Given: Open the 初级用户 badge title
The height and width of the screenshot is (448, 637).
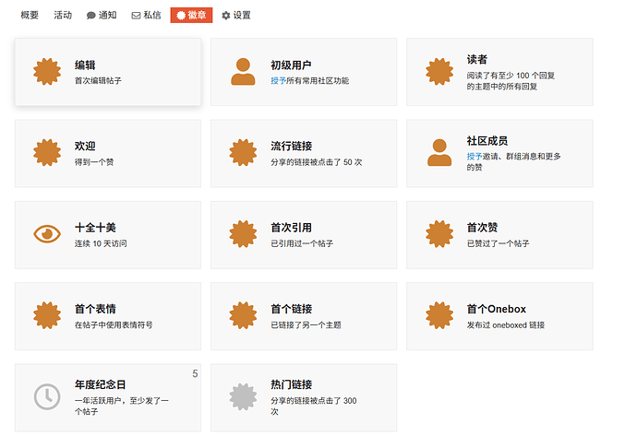Looking at the screenshot, I should click(x=292, y=65).
